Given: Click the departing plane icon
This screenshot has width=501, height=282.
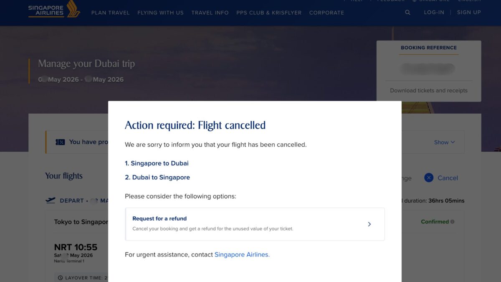Looking at the screenshot, I should point(51,201).
